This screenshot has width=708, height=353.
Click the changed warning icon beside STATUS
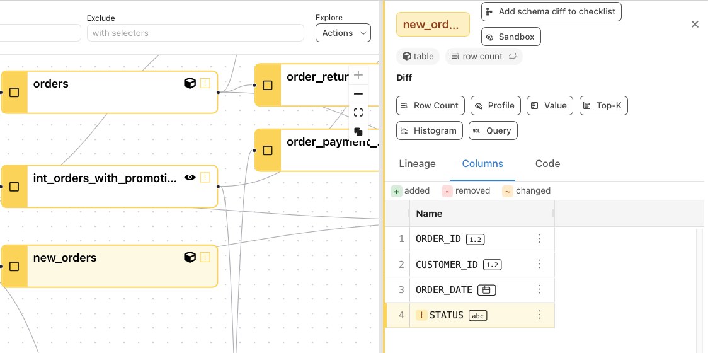(x=421, y=315)
